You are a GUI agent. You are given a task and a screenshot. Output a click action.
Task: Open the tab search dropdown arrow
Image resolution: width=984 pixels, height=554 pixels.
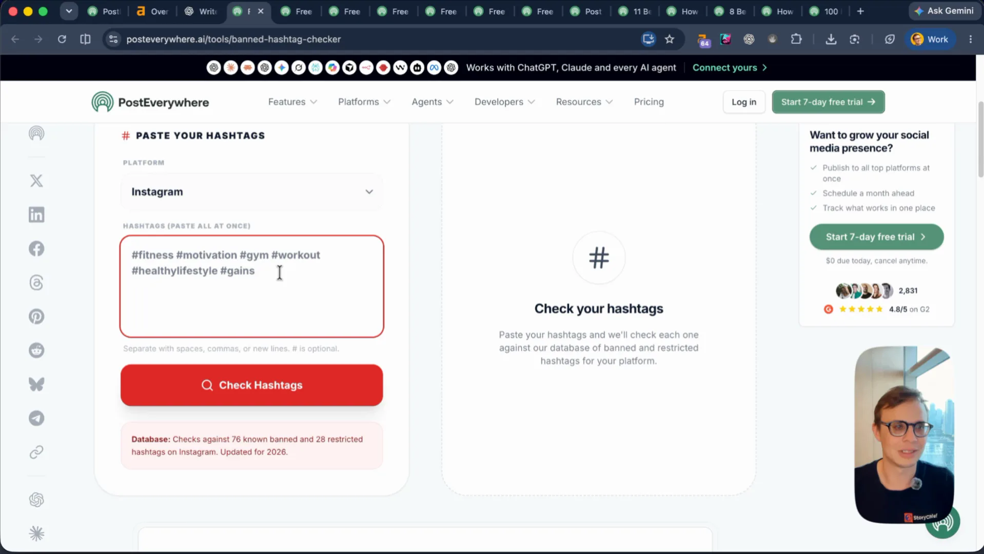click(x=69, y=11)
